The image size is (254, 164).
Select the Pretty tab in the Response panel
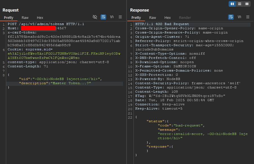[x=136, y=17]
